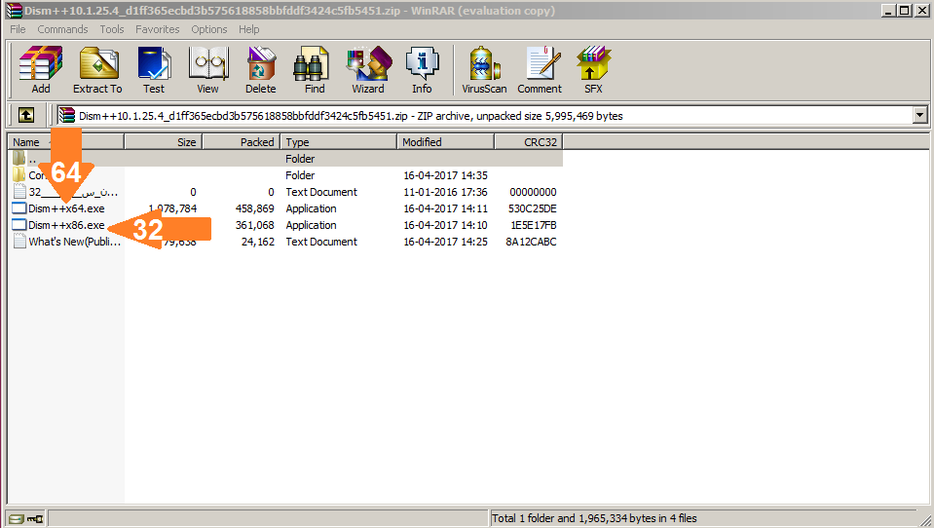Sort files by Size column
This screenshot has width=934, height=528.
164,142
